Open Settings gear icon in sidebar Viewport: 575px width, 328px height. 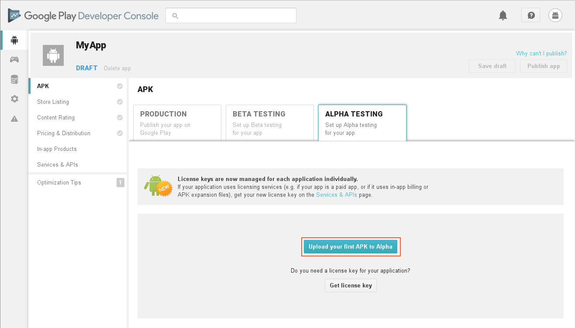point(14,99)
